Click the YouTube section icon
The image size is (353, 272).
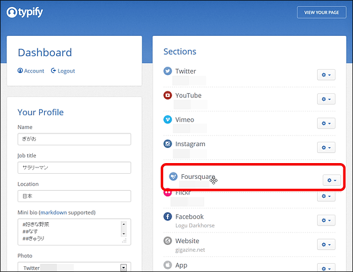(x=168, y=95)
